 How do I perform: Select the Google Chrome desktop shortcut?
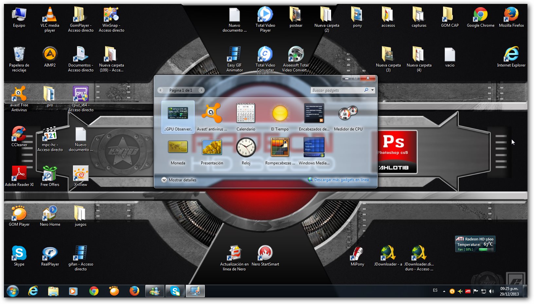(480, 17)
